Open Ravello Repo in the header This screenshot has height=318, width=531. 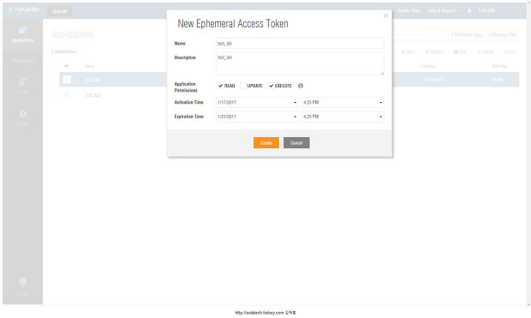click(x=409, y=11)
